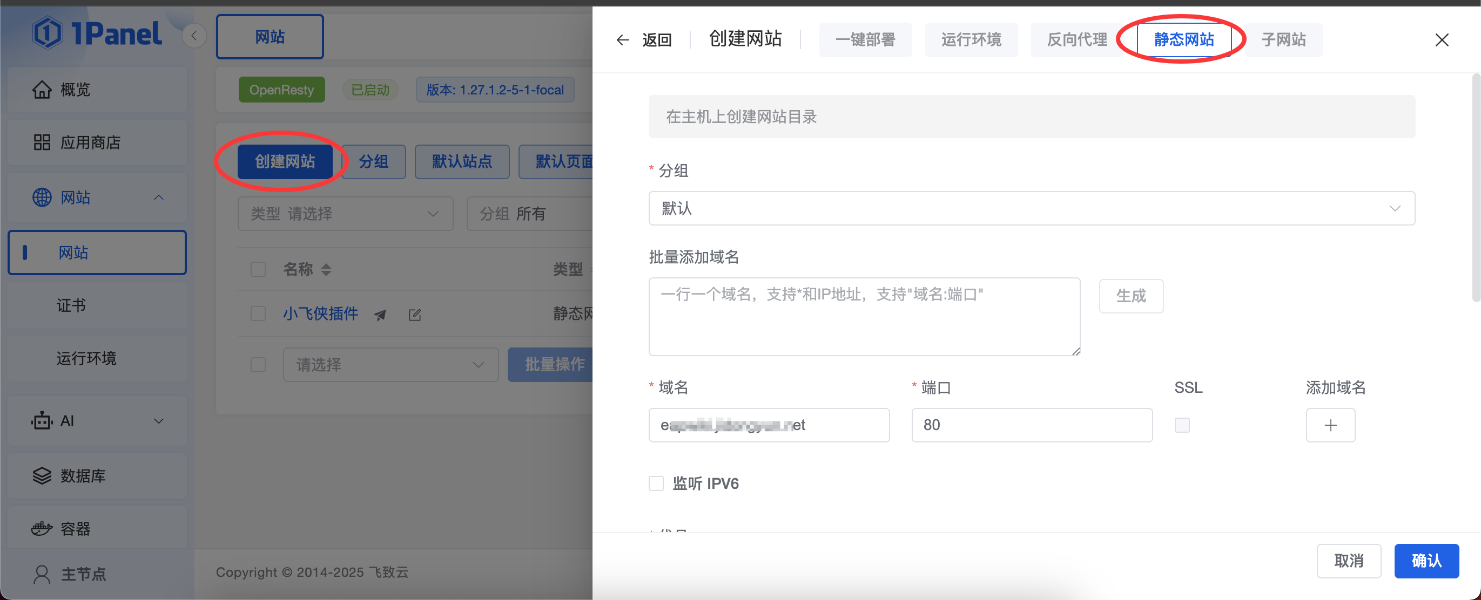1481x600 pixels.
Task: Open 应用商店 from the sidebar
Action: point(90,142)
